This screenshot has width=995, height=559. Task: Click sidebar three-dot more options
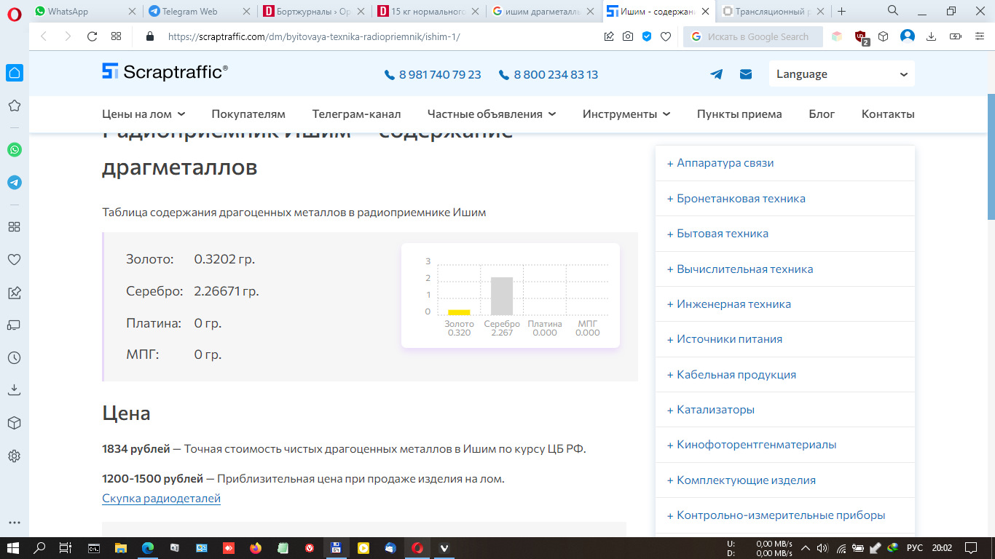14,523
